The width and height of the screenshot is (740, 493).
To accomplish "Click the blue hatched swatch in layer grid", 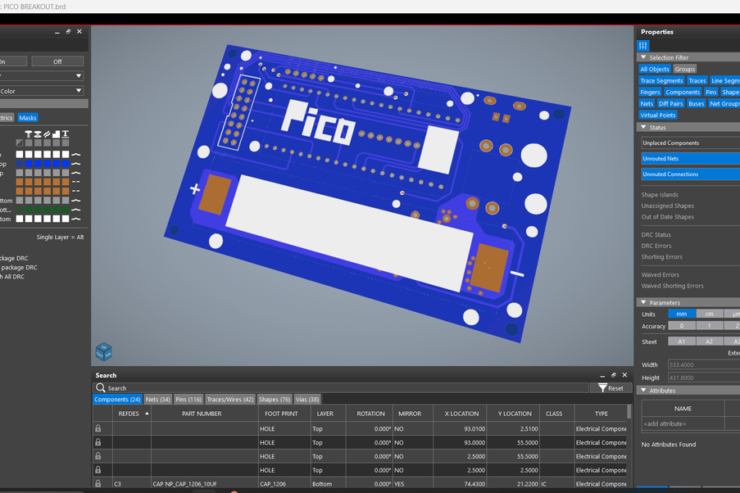I will point(20,164).
